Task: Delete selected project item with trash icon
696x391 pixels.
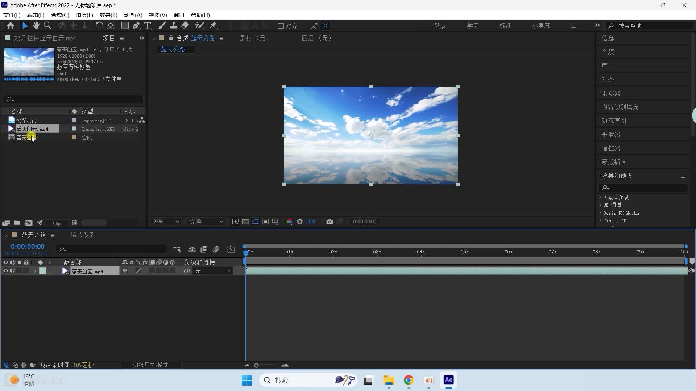Action: click(x=74, y=223)
